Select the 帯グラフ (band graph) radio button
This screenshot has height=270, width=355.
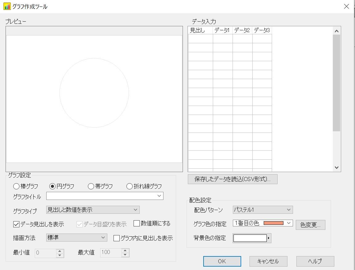coord(91,186)
